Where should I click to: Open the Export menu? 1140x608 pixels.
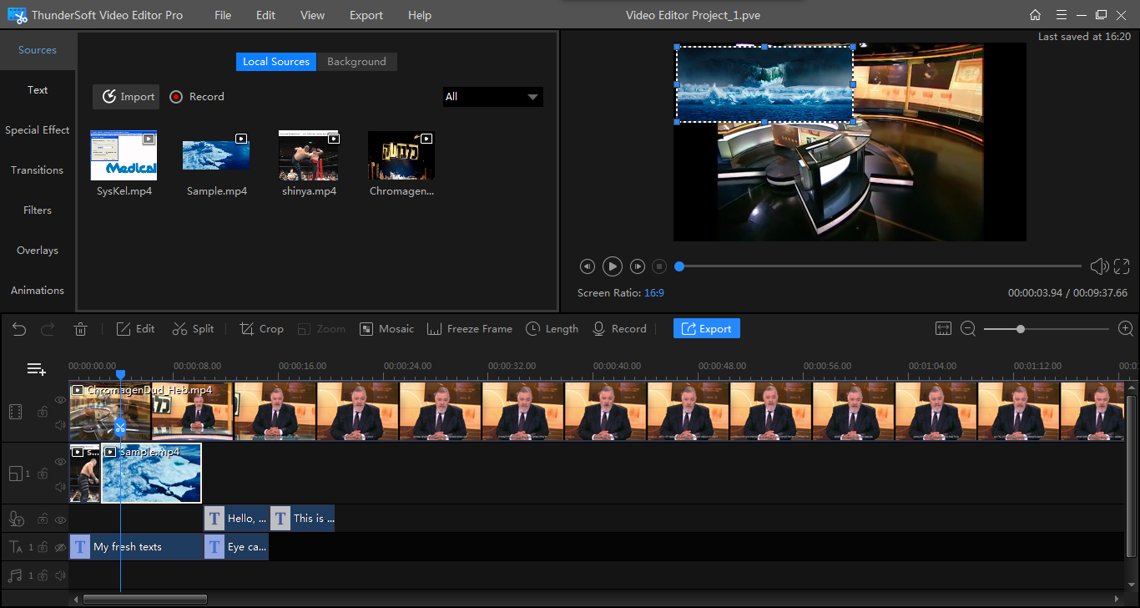coord(366,15)
